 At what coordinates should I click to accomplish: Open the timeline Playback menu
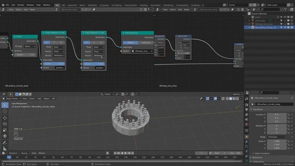coord(14,153)
